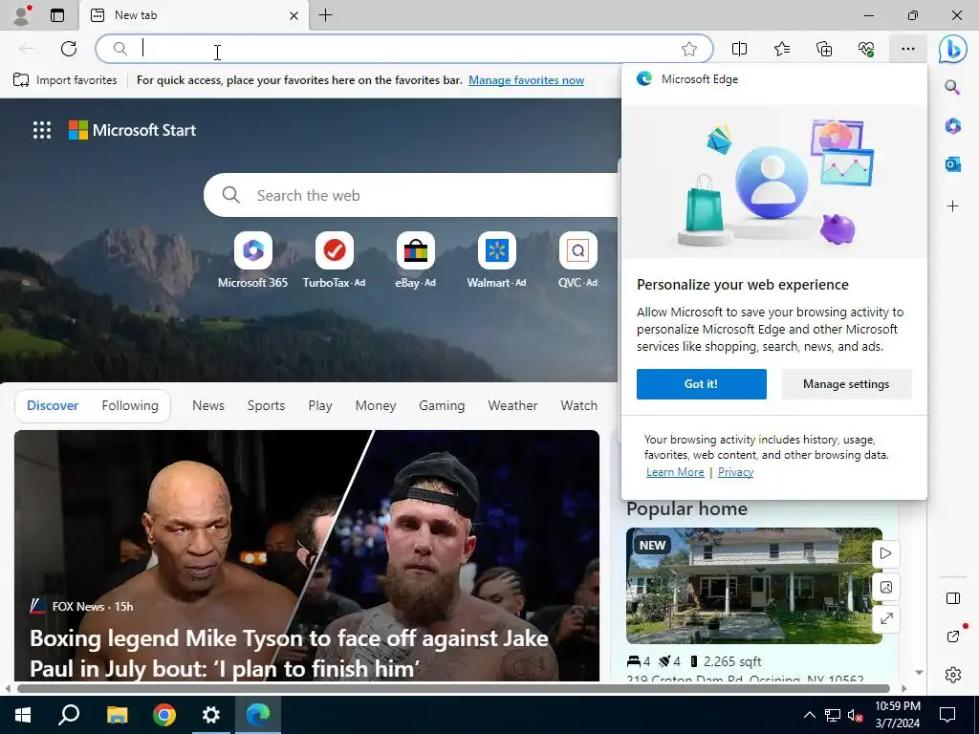Screen dimensions: 979x734
Task: Add page to favorites with star icon
Action: click(688, 49)
